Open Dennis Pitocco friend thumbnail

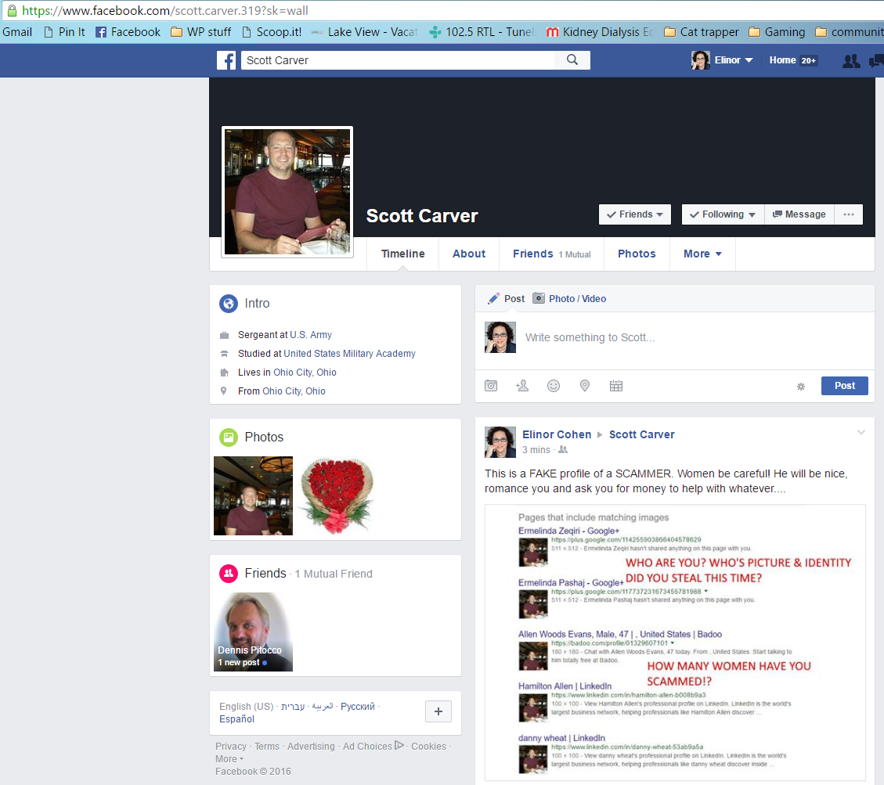[x=253, y=632]
